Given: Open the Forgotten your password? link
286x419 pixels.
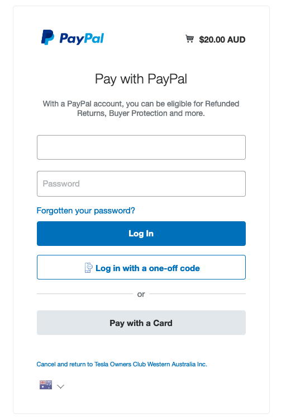Looking at the screenshot, I should point(85,211).
